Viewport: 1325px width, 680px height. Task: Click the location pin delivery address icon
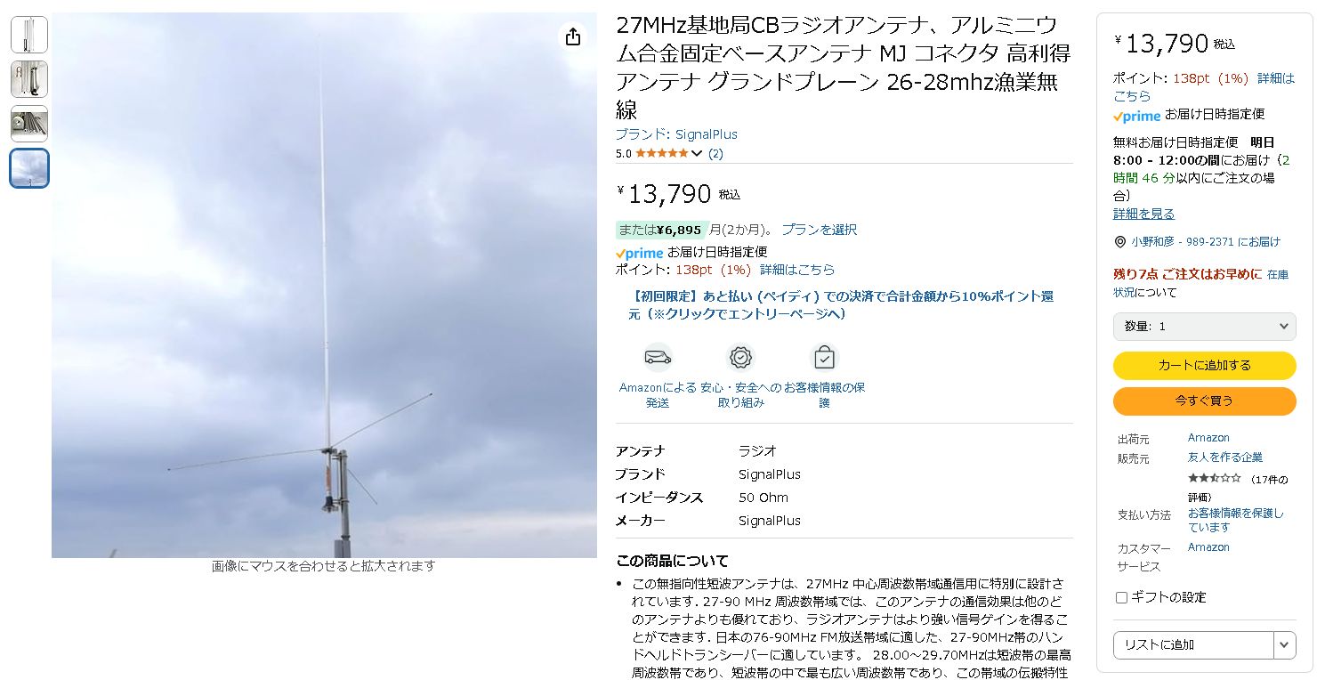(x=1119, y=242)
